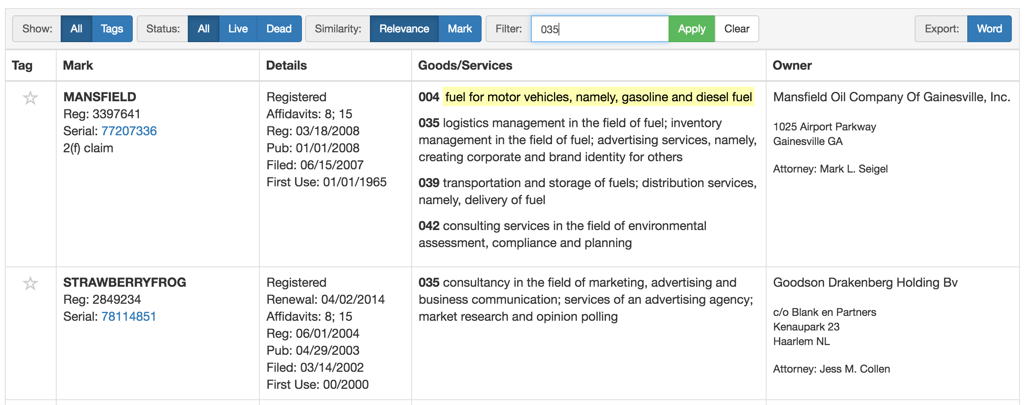Click the Mark column header
The image size is (1028, 405).
point(78,65)
